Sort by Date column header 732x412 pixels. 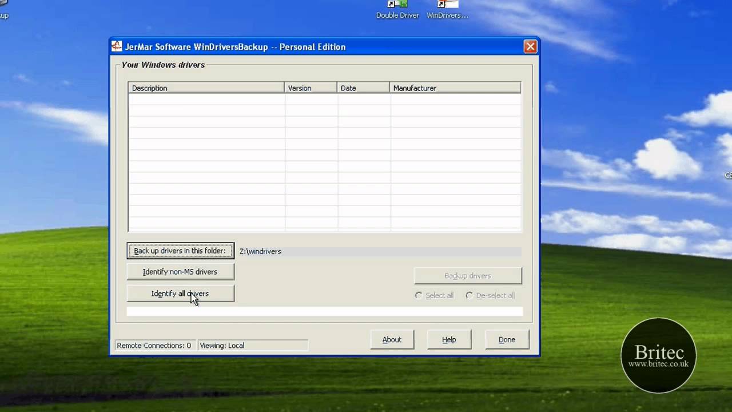point(363,88)
